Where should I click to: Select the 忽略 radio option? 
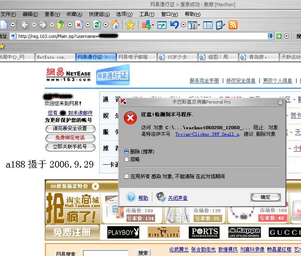[126, 159]
